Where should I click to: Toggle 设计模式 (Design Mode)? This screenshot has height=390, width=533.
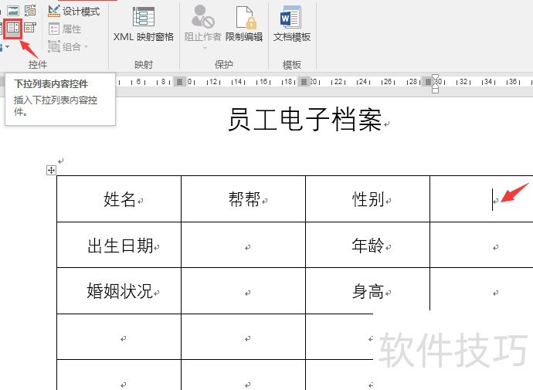[73, 12]
